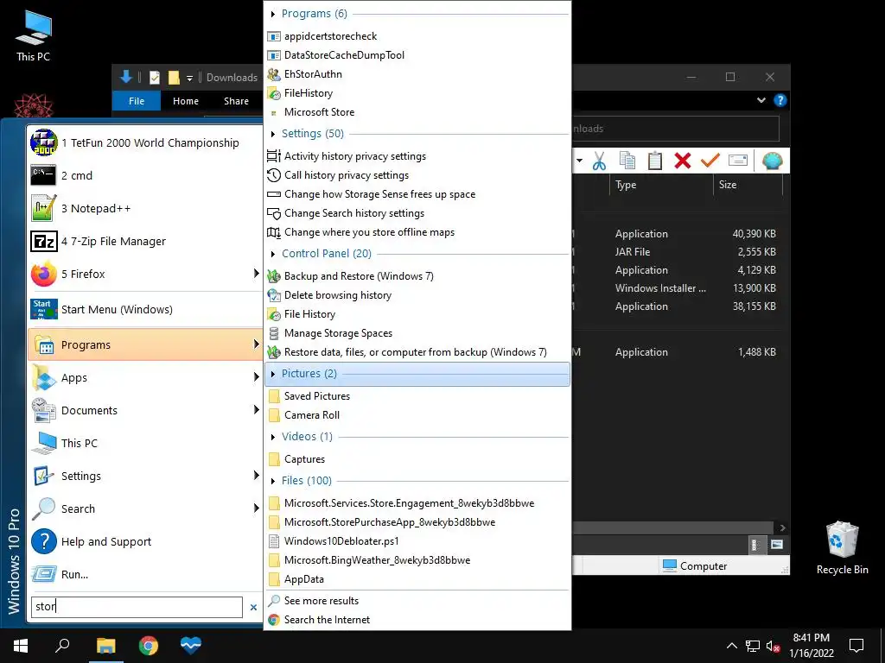Collapse the Pictures (2) results group
The height and width of the screenshot is (663, 885).
[272, 374]
